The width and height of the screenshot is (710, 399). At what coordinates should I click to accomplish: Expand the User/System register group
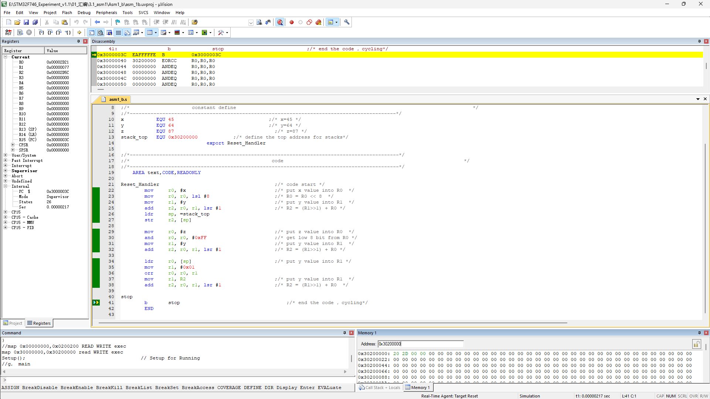tap(6, 155)
